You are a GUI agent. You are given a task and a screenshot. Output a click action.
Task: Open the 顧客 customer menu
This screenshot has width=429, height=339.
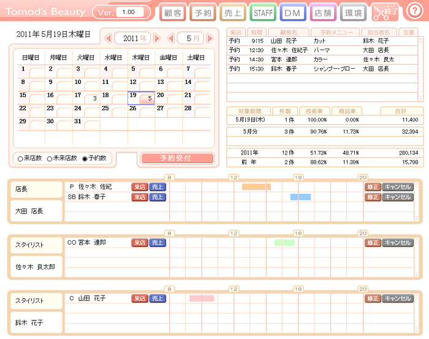tap(172, 12)
